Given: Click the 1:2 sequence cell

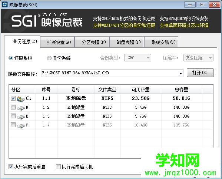Looking at the screenshot, I should pos(46,107).
